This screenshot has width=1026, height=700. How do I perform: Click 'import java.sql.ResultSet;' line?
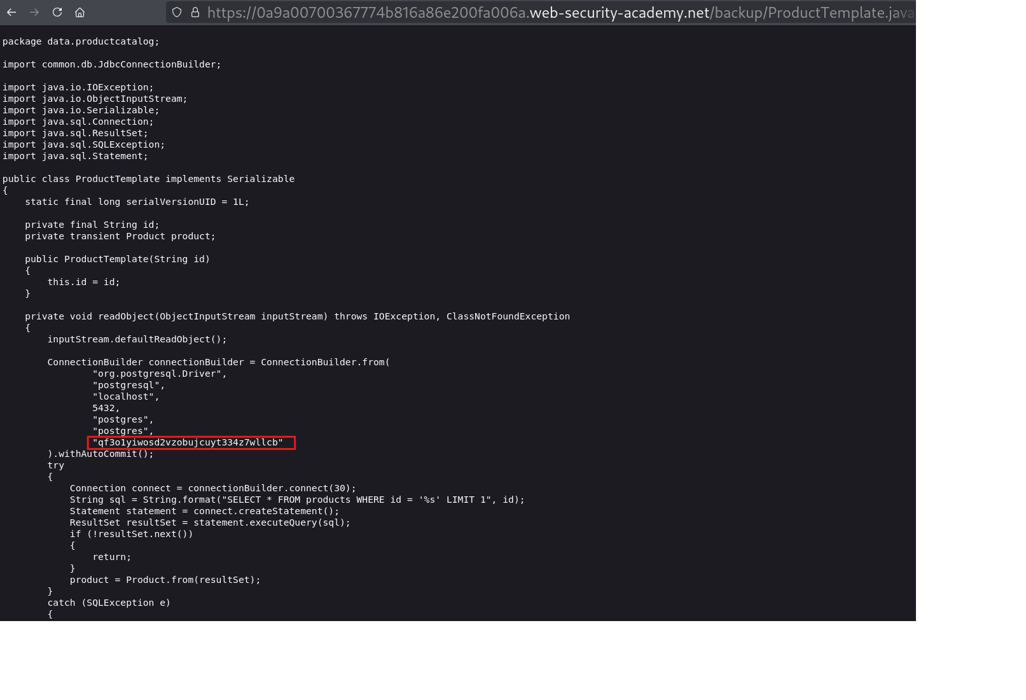pyautogui.click(x=75, y=133)
